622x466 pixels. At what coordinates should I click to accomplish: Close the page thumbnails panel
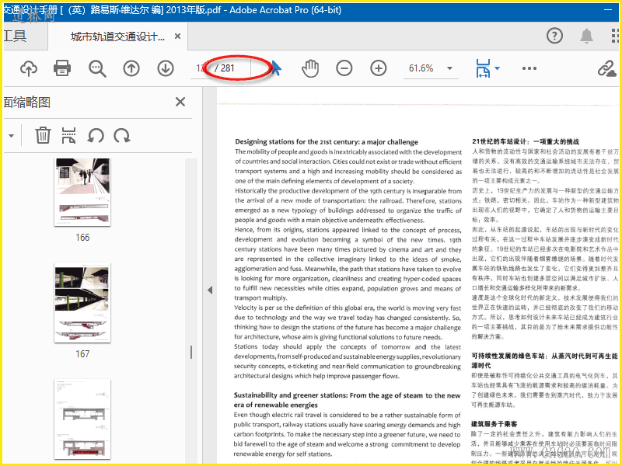pyautogui.click(x=180, y=102)
